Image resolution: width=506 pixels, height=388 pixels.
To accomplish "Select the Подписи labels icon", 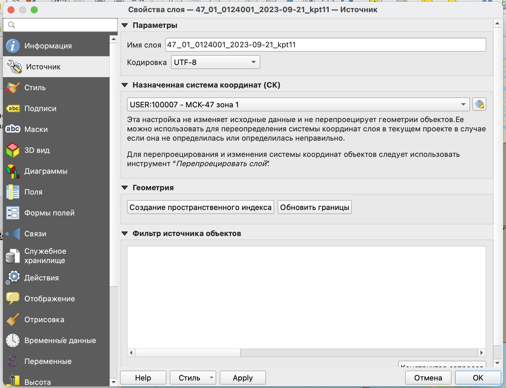I will click(13, 108).
